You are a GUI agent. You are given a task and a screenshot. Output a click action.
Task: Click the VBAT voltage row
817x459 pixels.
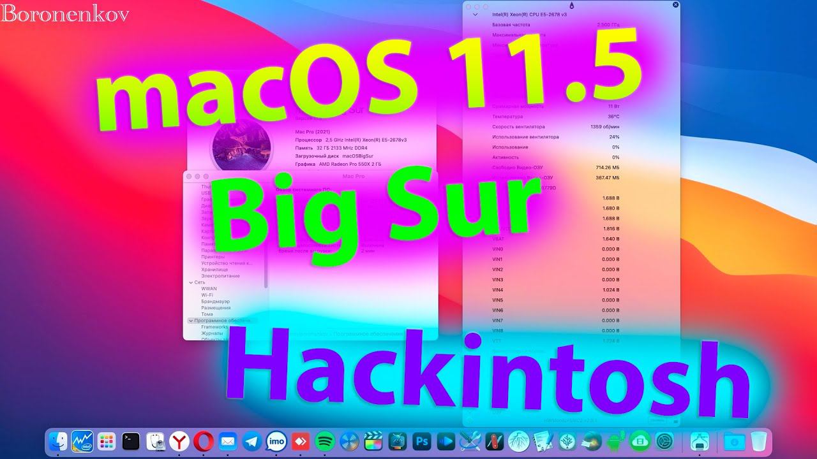pyautogui.click(x=556, y=239)
